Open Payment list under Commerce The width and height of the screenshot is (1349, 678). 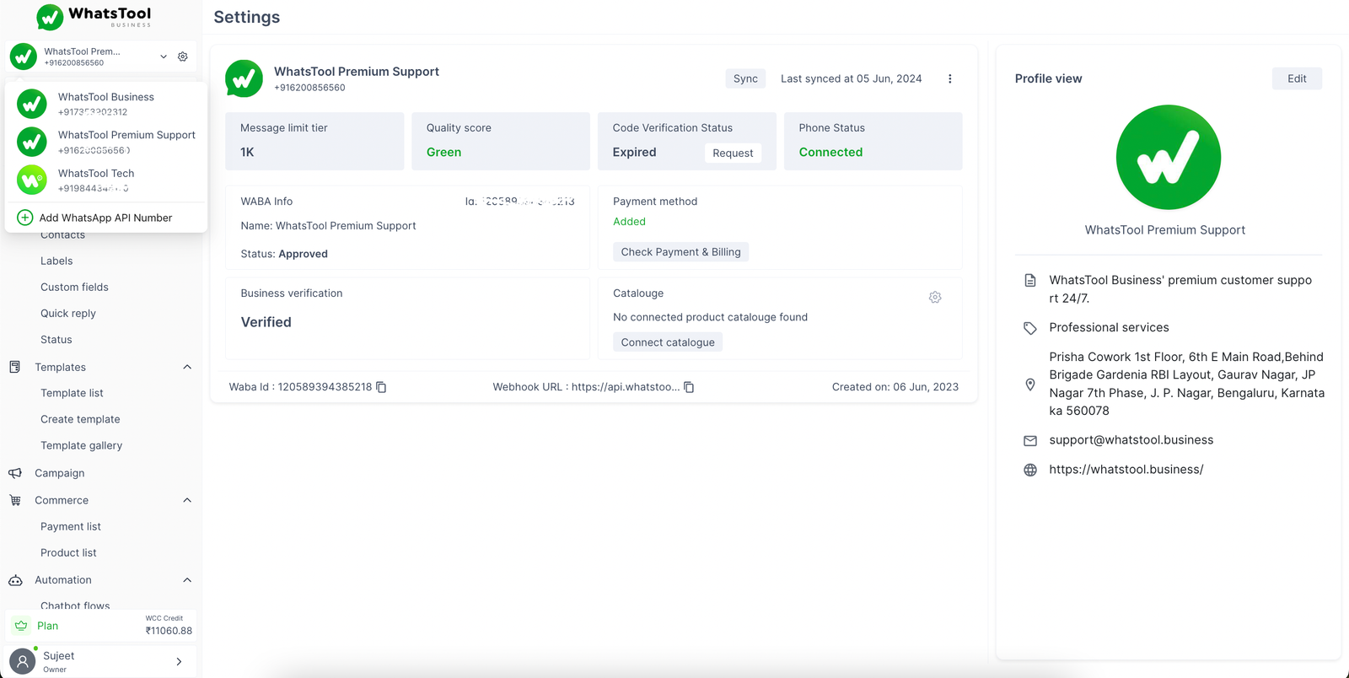click(71, 526)
